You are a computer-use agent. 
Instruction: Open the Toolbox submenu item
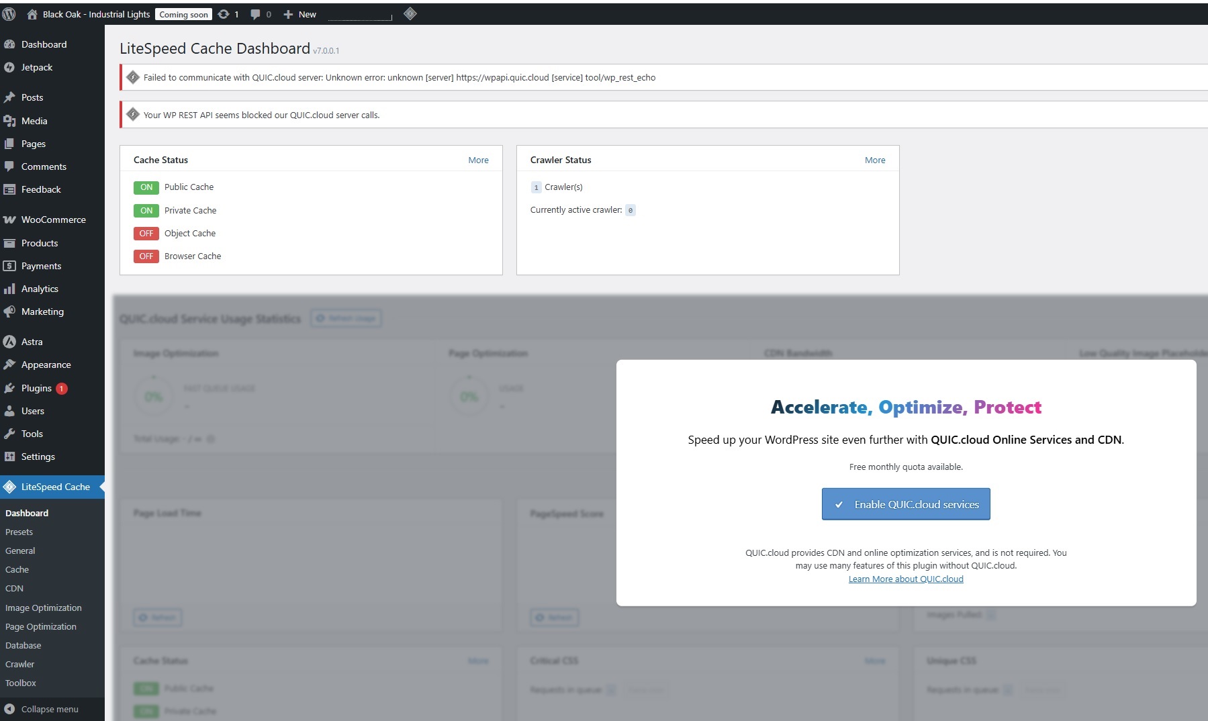click(21, 683)
